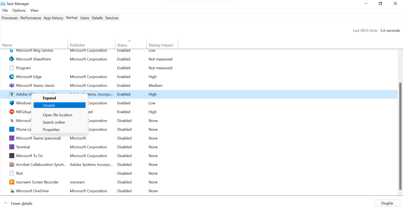Click Enabled status in MEGAsync row
The width and height of the screenshot is (403, 210).
tap(124, 112)
